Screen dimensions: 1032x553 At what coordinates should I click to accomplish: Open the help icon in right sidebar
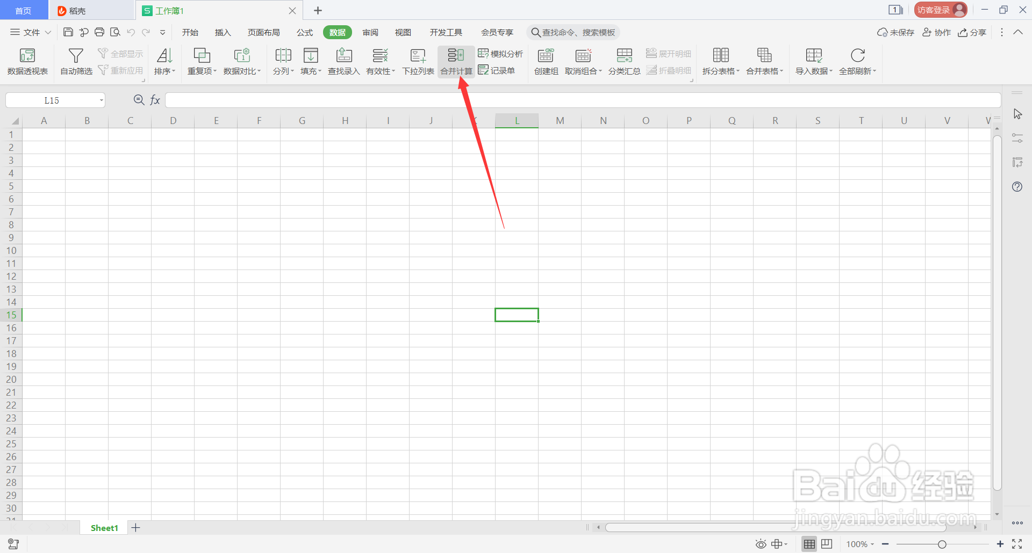tap(1017, 187)
